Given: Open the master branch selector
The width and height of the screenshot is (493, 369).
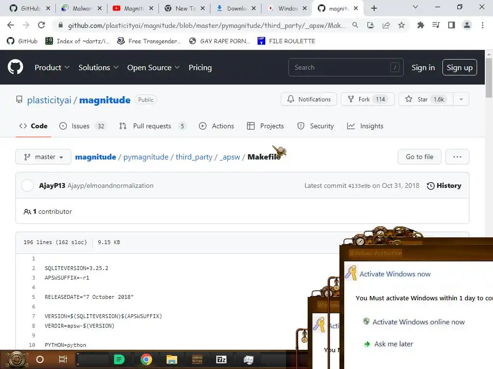Looking at the screenshot, I should (x=43, y=157).
